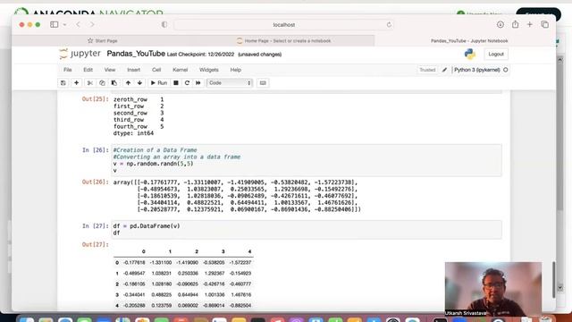Insert a cell below with the plus icon
The image size is (572, 322).
coord(76,83)
